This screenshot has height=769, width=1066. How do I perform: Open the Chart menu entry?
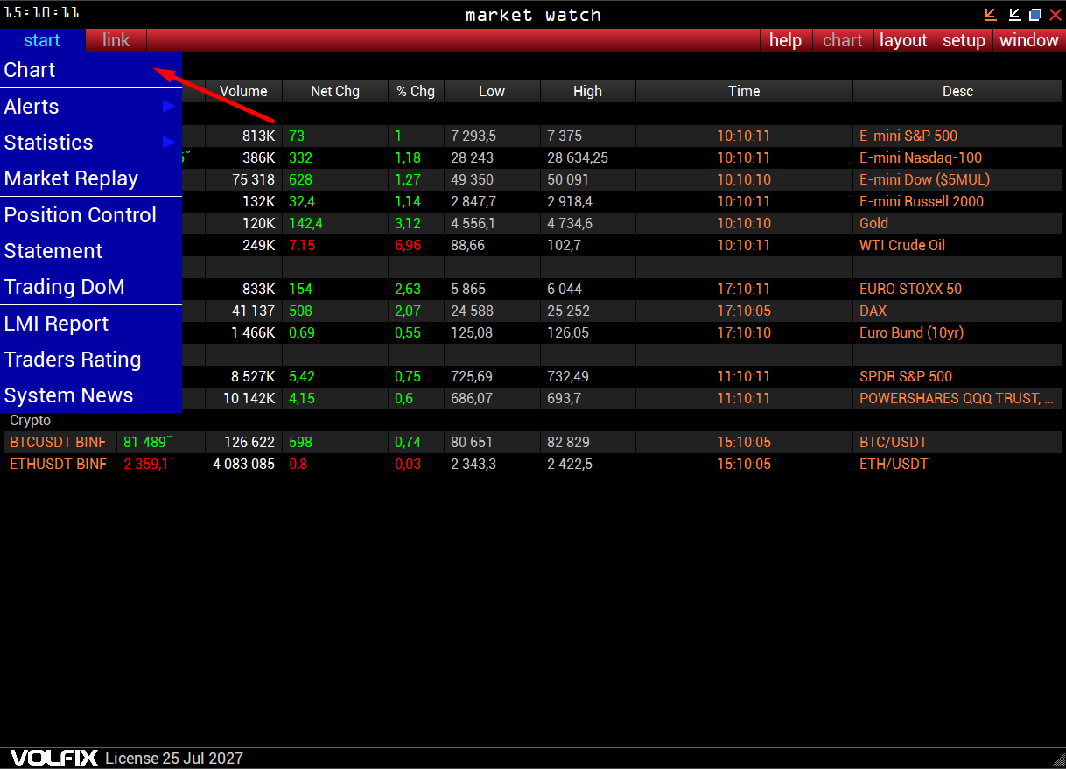tap(91, 70)
